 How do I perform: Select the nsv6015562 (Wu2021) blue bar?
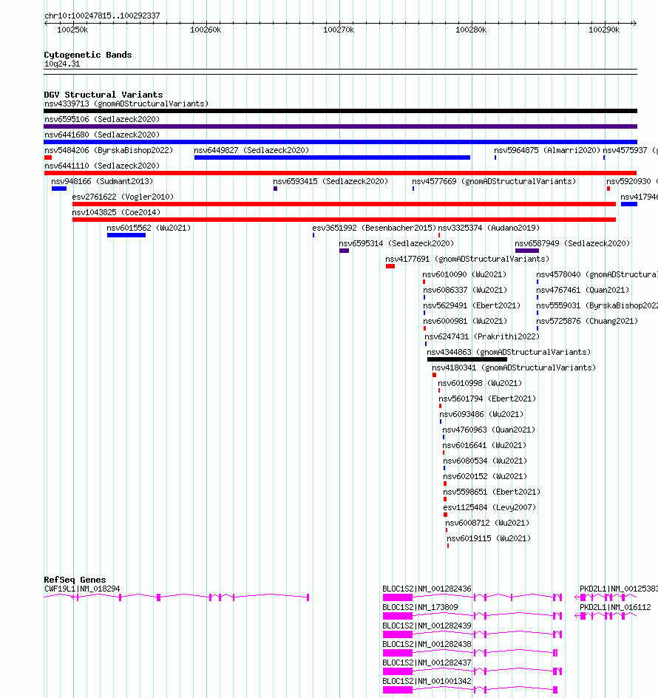coord(126,235)
